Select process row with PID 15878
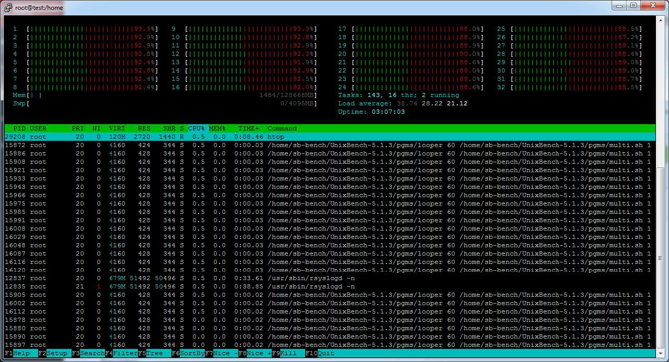This screenshot has width=669, height=362. click(x=329, y=320)
